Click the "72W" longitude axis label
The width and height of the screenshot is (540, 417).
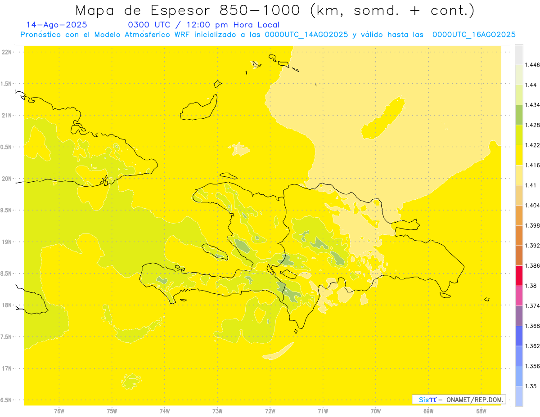(270, 411)
